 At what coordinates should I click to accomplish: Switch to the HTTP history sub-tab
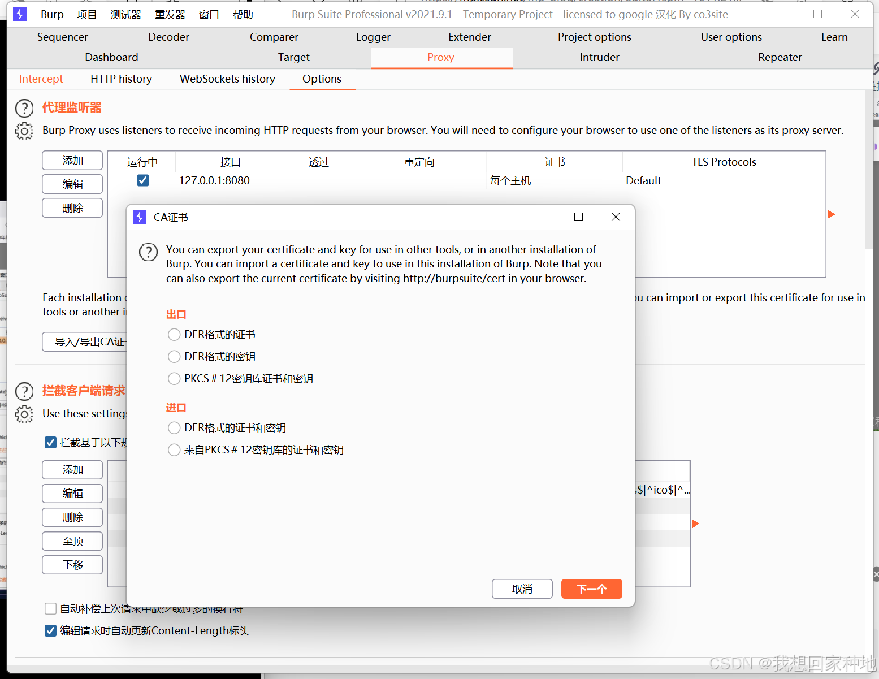coord(122,79)
